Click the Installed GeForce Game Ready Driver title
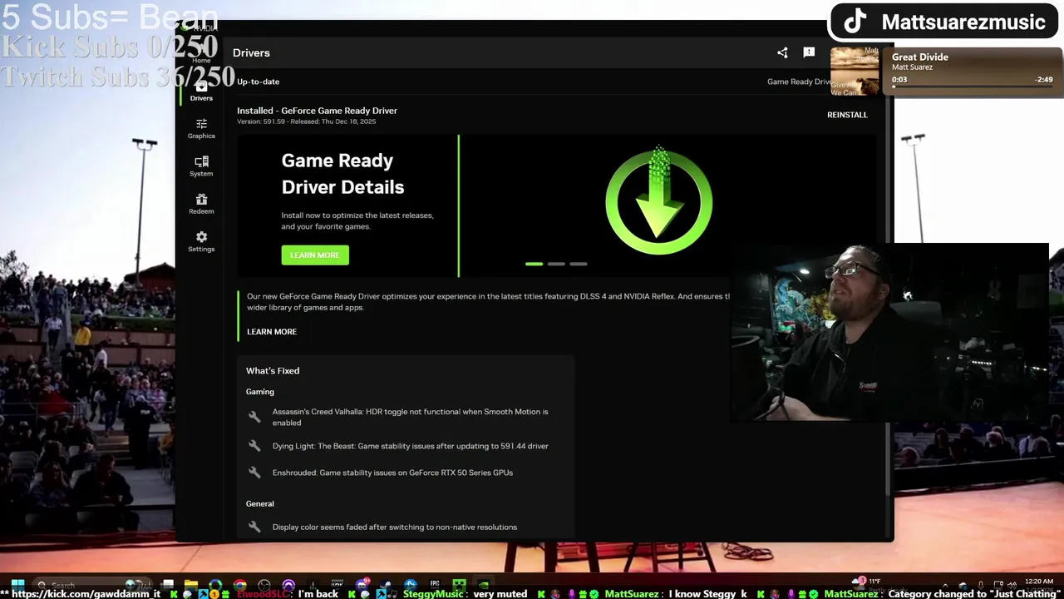This screenshot has height=599, width=1064. point(317,111)
